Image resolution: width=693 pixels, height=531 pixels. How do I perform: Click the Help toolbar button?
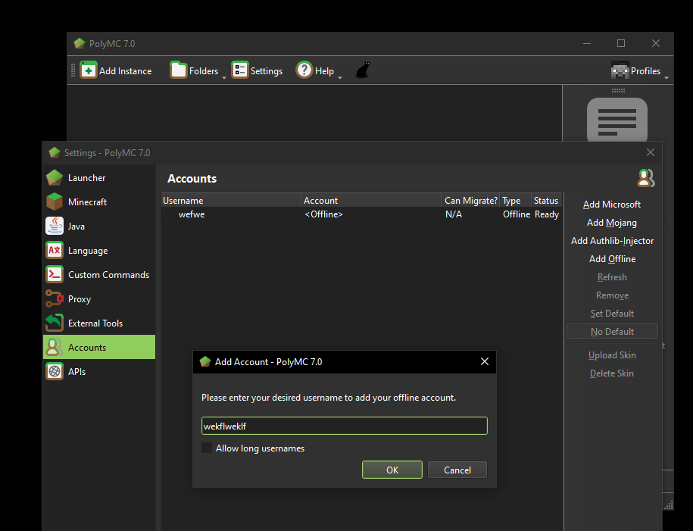coord(314,70)
